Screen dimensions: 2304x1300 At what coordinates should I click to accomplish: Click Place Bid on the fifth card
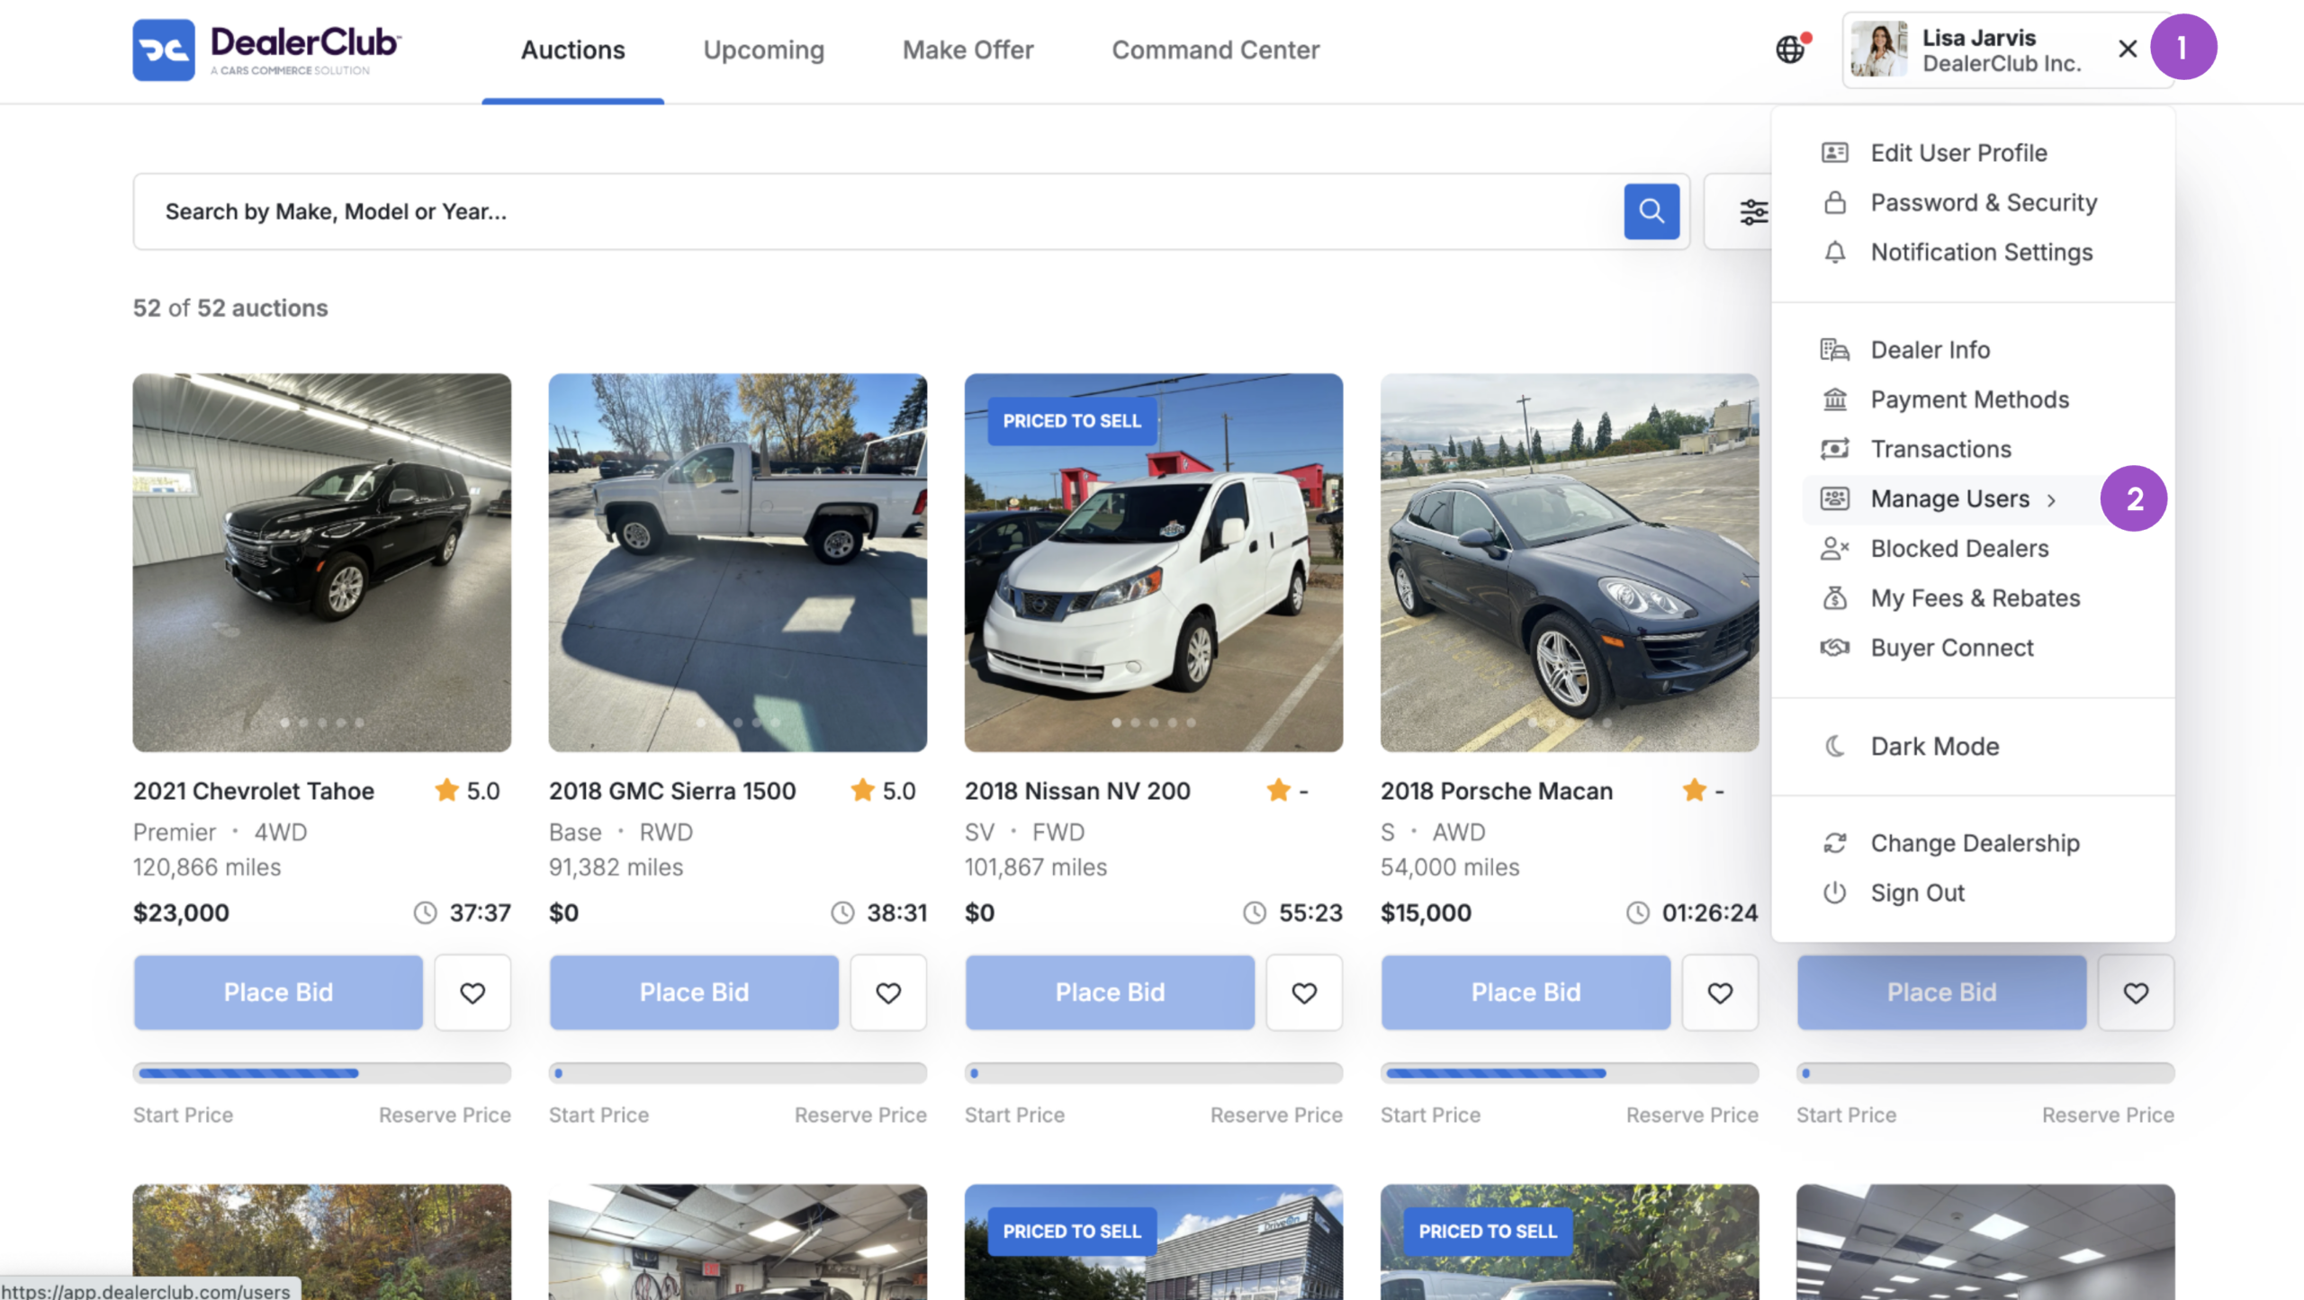coord(1941,992)
